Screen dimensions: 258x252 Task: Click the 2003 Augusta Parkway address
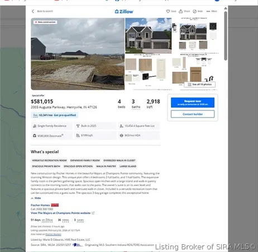64,107
